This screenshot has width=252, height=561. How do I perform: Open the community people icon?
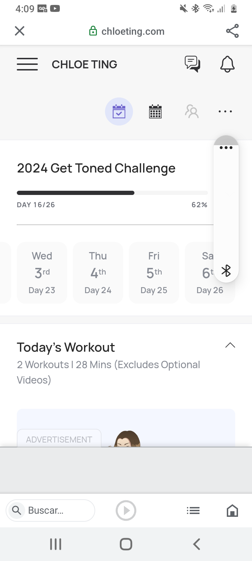point(192,111)
